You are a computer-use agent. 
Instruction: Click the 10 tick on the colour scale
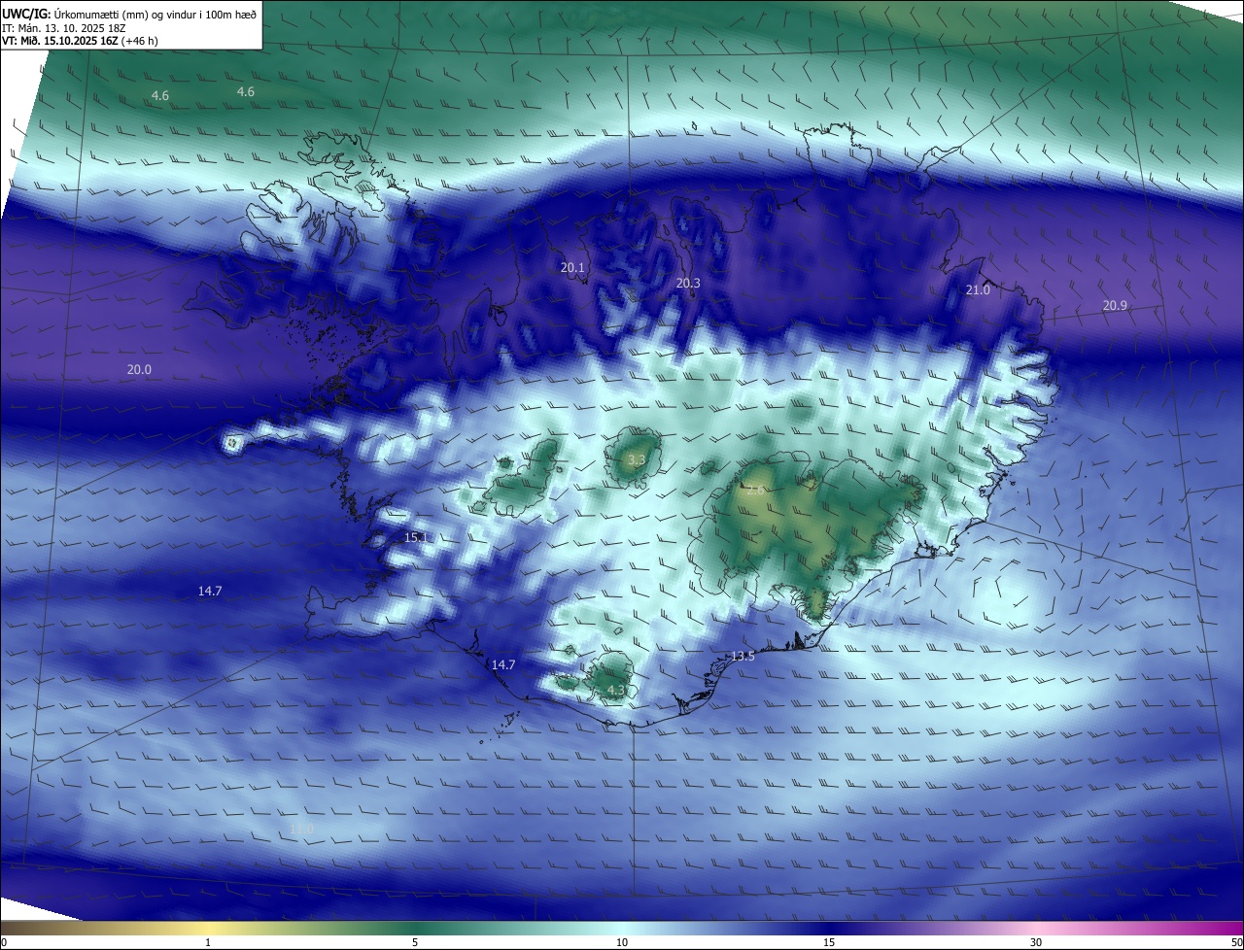point(622,942)
